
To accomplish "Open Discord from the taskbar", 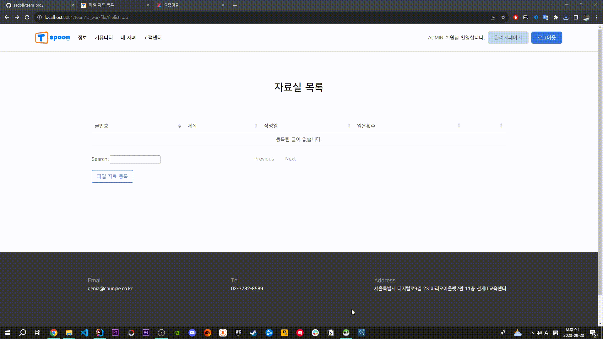I will tap(192, 333).
